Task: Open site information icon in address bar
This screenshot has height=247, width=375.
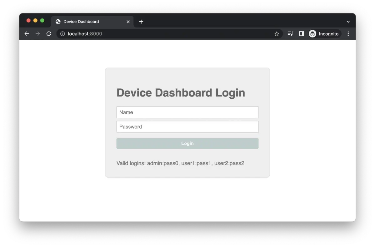Action: coord(62,34)
